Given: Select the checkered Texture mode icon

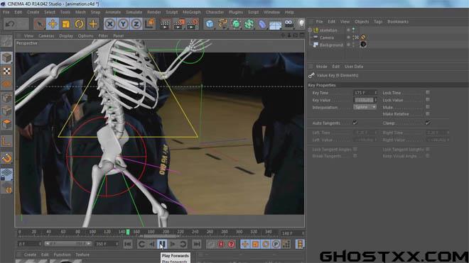Looking at the screenshot, I should pos(6,71).
